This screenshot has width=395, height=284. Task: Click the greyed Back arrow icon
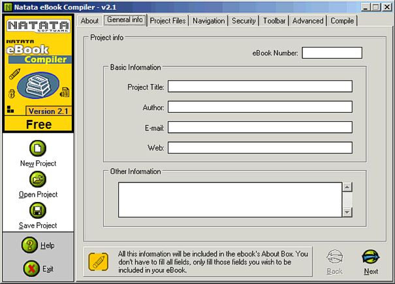(334, 257)
